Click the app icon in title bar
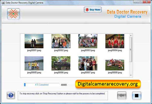The height and width of the screenshot is (104, 152). click(3, 3)
